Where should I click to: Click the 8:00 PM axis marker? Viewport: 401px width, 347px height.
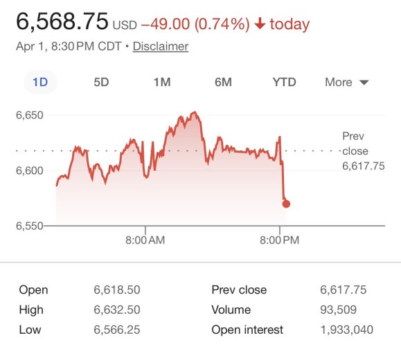click(x=280, y=240)
